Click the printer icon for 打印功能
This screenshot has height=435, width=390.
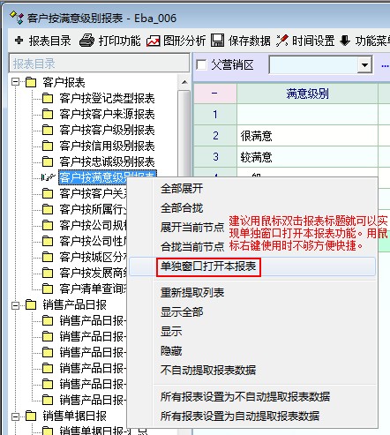point(86,41)
